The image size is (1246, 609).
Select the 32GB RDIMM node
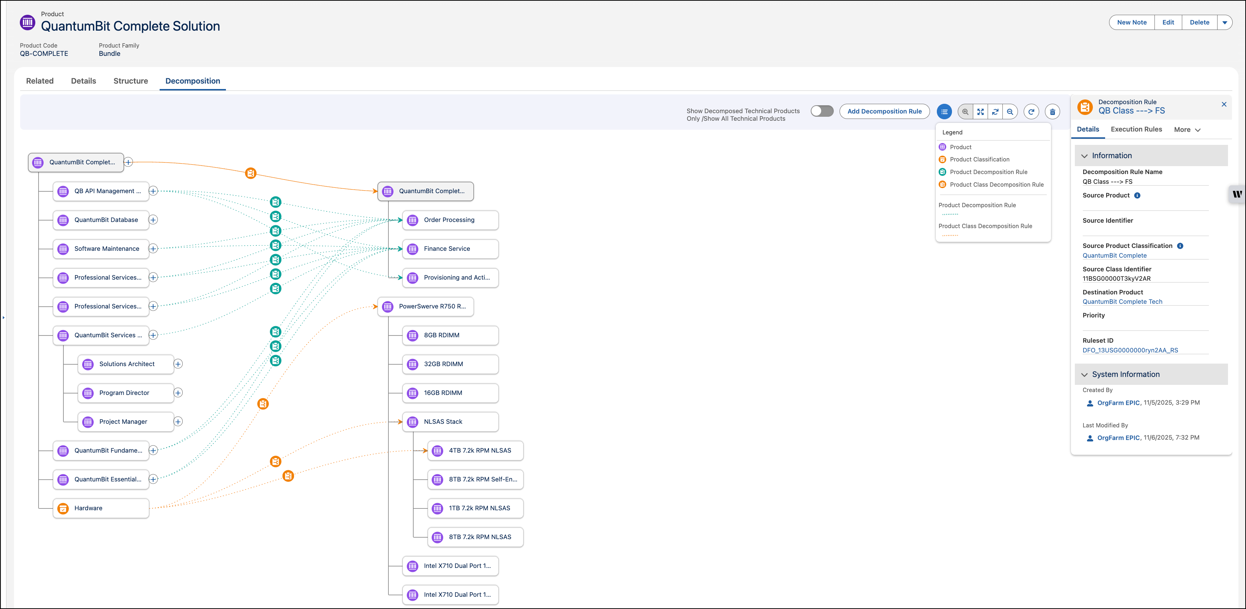tap(450, 364)
